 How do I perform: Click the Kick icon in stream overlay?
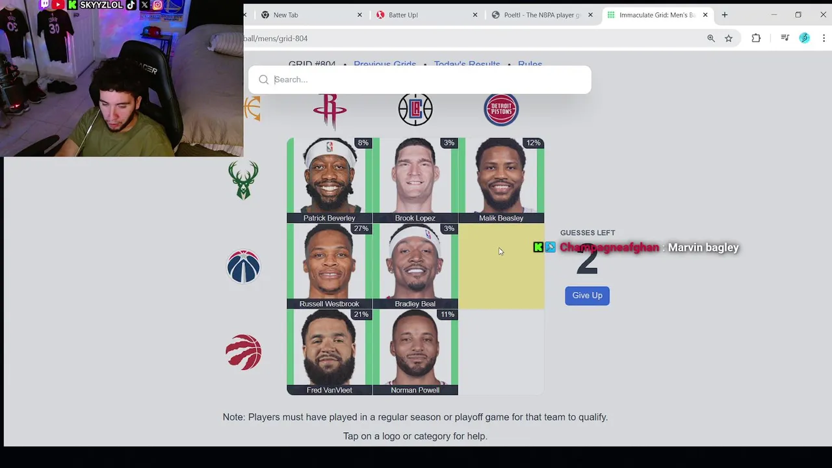point(72,5)
